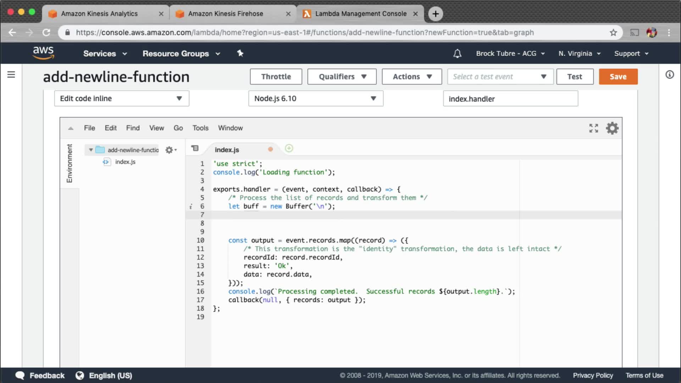The width and height of the screenshot is (681, 383).
Task: Open the hamburger side navigation menu
Action: 11,74
